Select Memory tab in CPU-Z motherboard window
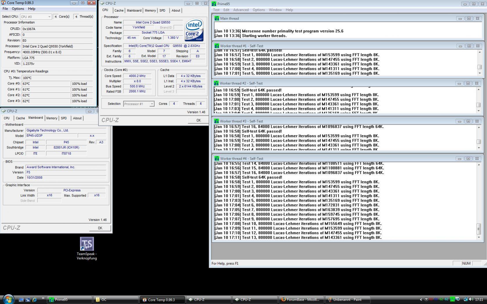The width and height of the screenshot is (487, 304). coord(52,118)
